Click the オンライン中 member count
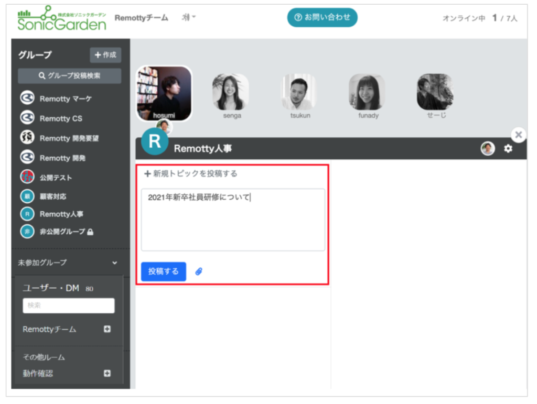 pos(480,18)
